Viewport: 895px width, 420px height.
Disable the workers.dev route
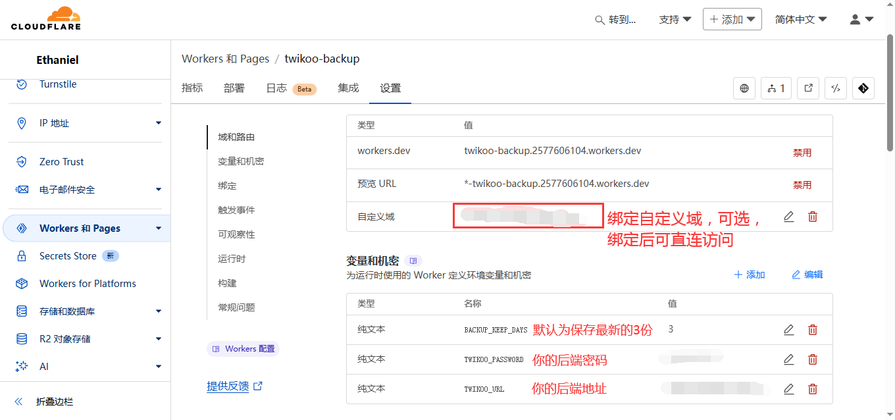pos(802,153)
